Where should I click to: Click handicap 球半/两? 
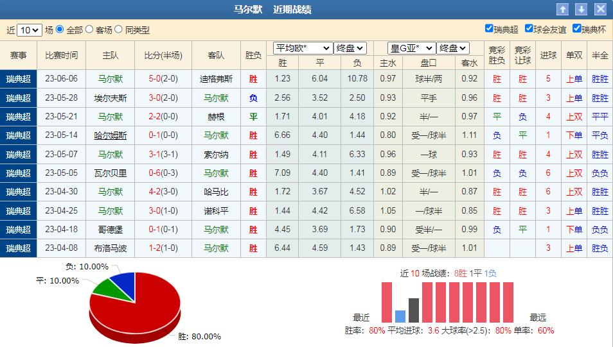[x=429, y=79]
